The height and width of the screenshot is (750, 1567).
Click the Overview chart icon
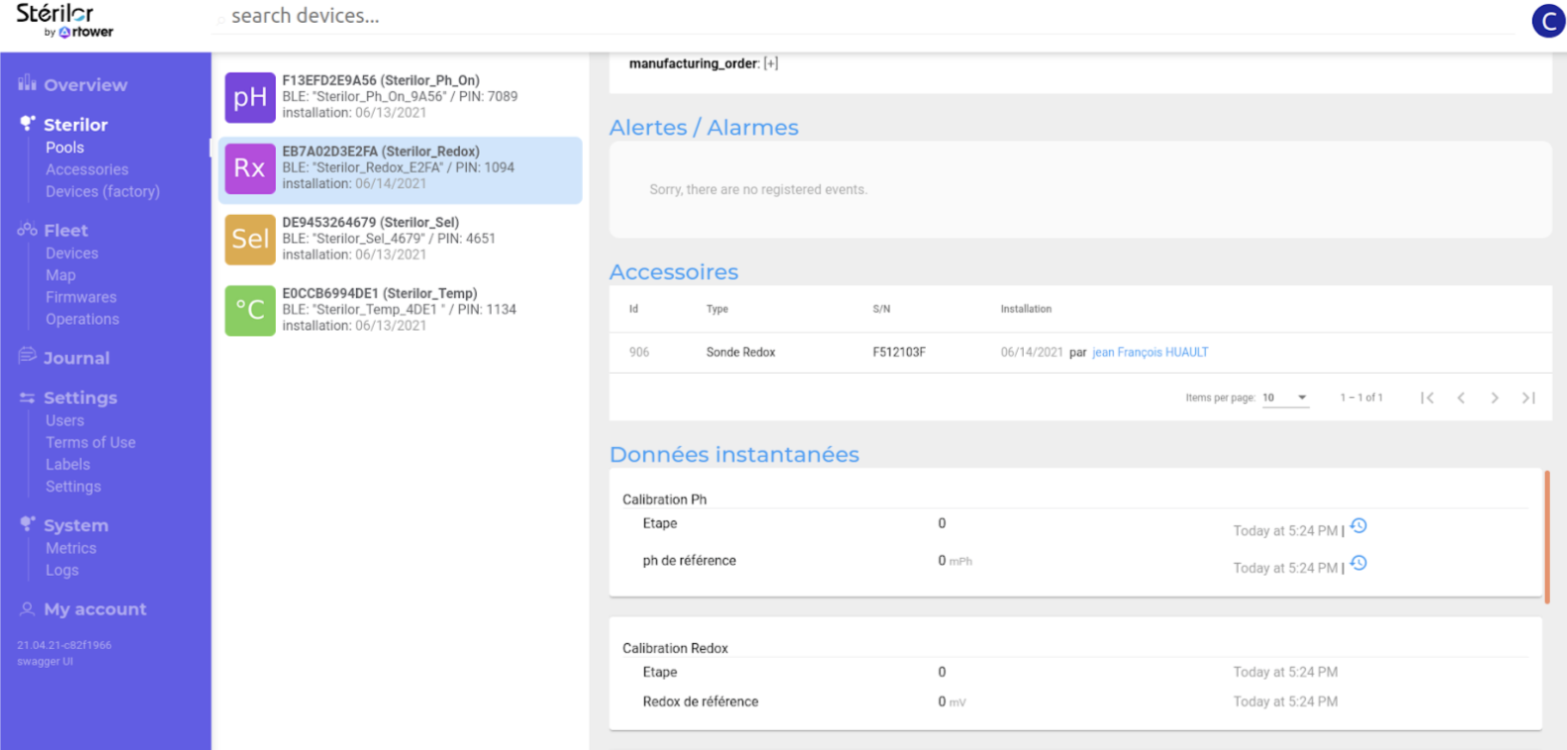27,83
